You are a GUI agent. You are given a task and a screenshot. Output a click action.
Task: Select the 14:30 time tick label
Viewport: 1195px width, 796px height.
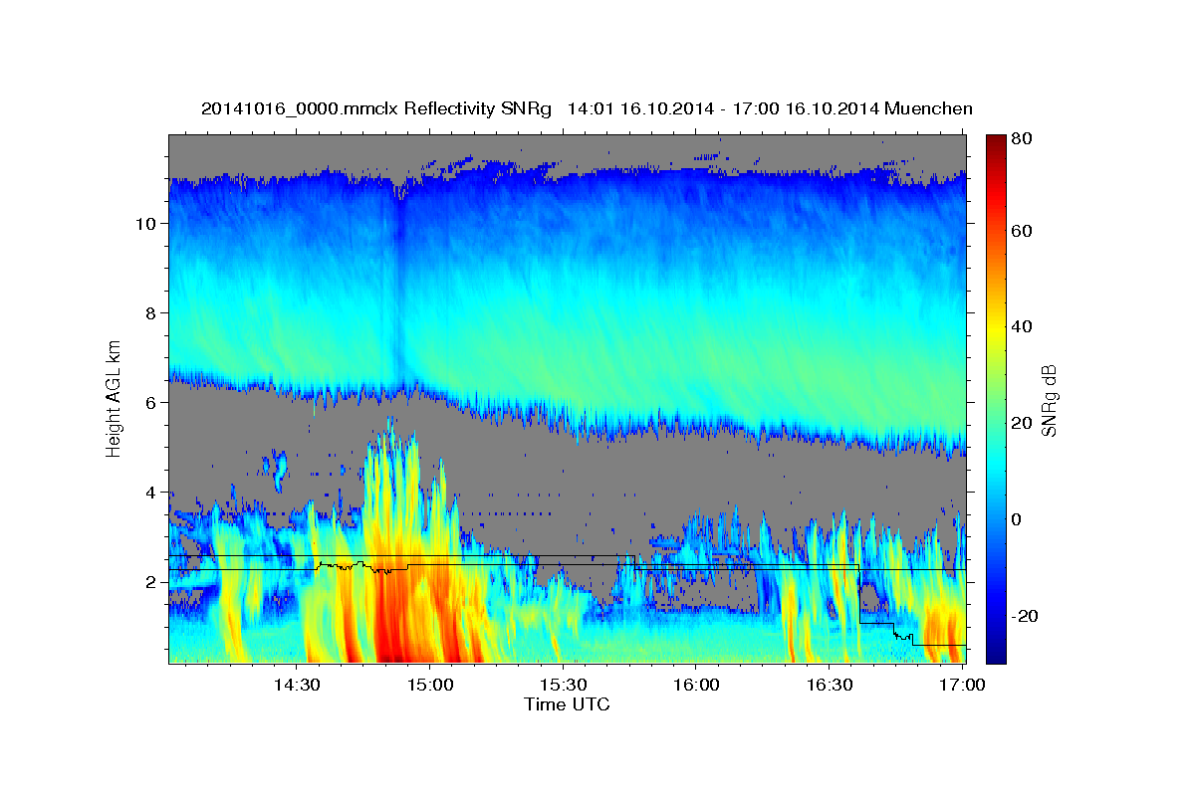tap(297, 685)
